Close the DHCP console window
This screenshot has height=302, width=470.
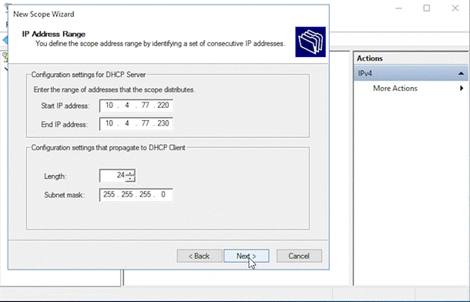pyautogui.click(x=455, y=8)
